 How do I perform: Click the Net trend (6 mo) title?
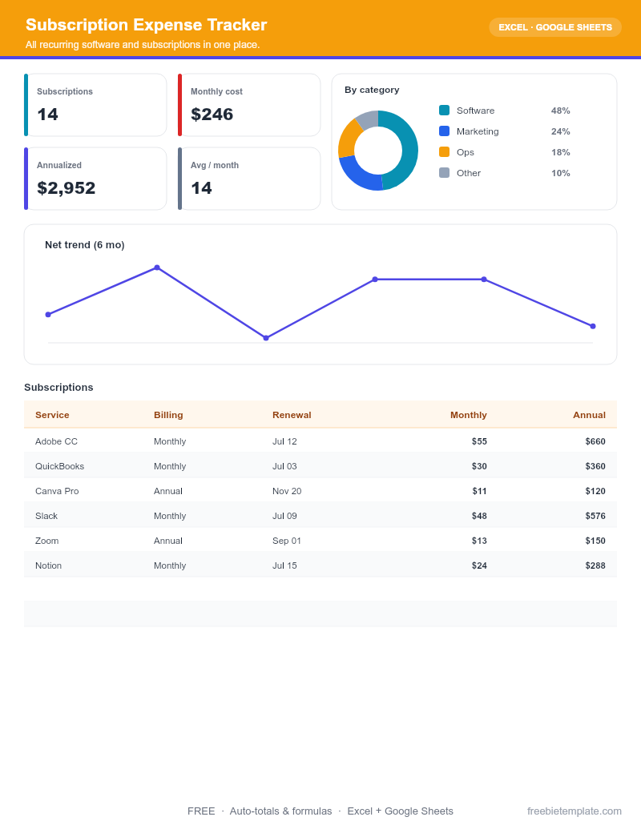[85, 245]
